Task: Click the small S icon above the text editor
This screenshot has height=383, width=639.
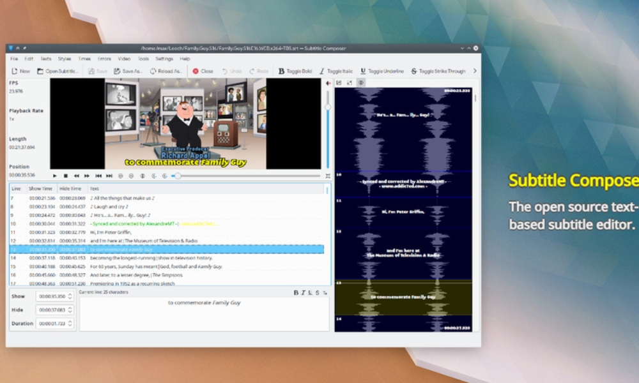Action: [317, 292]
